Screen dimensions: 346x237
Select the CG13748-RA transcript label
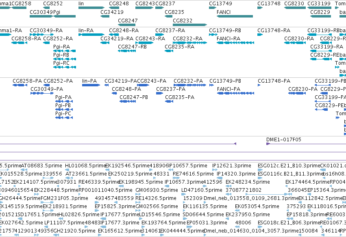274,30
